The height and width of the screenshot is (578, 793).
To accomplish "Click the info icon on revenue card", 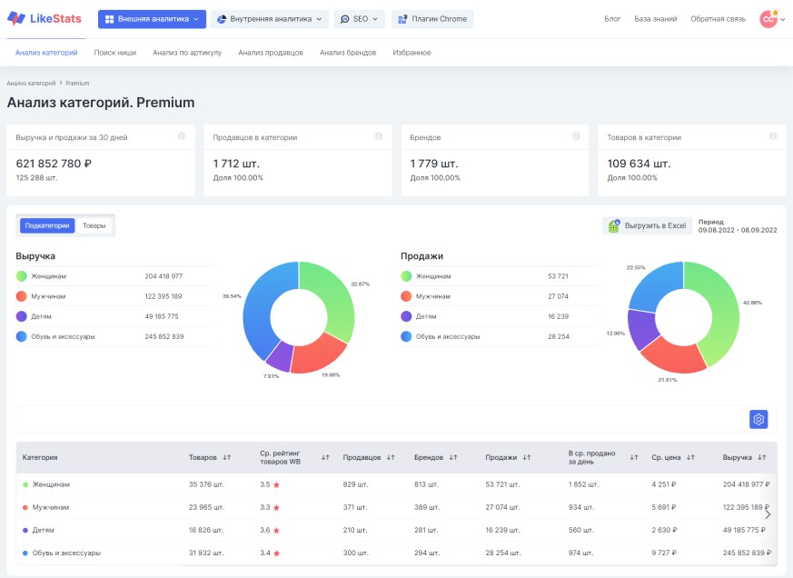I will (x=182, y=136).
